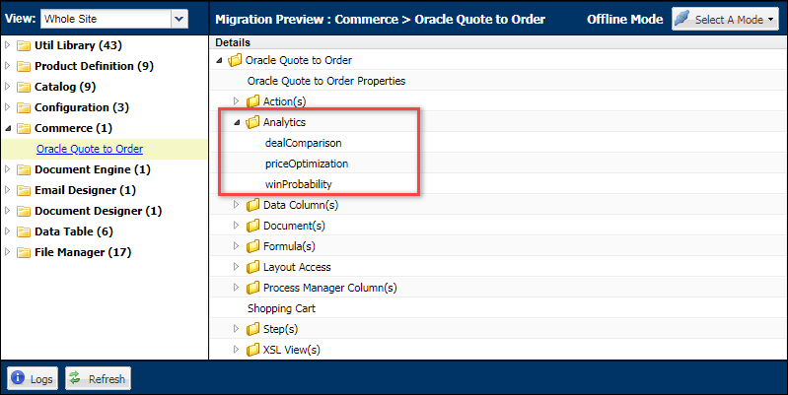Expand the File Manager node
The image size is (788, 395).
tap(8, 252)
